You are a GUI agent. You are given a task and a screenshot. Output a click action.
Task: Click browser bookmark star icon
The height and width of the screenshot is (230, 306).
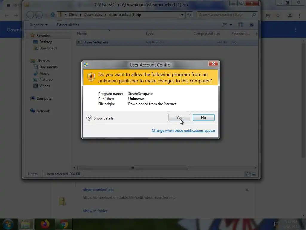click(278, 16)
